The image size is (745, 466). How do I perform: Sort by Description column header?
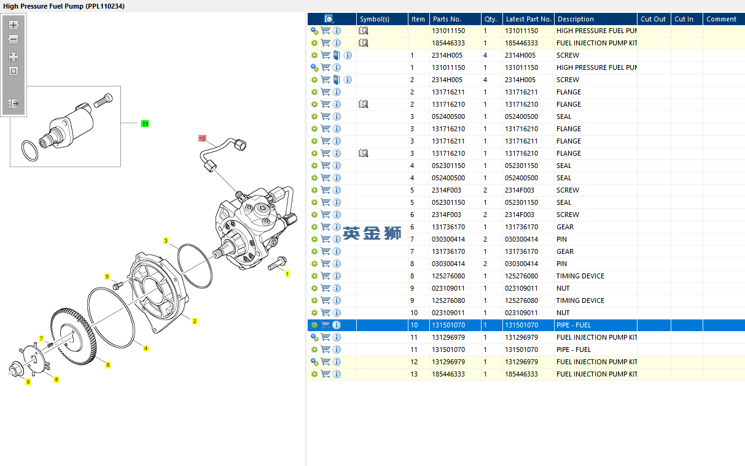595,19
